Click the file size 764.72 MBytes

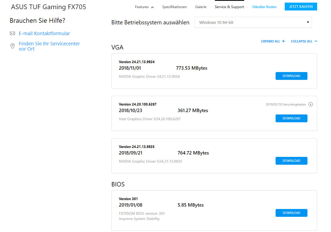tap(193, 153)
